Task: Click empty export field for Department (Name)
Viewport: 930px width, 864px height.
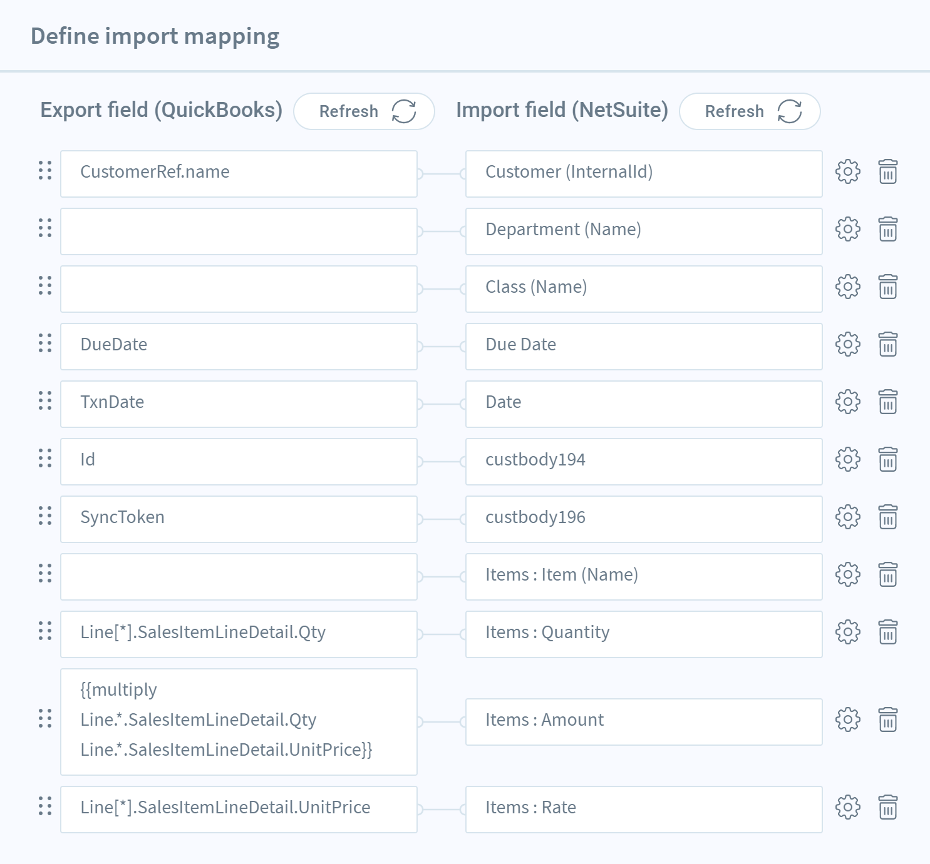Action: [239, 231]
